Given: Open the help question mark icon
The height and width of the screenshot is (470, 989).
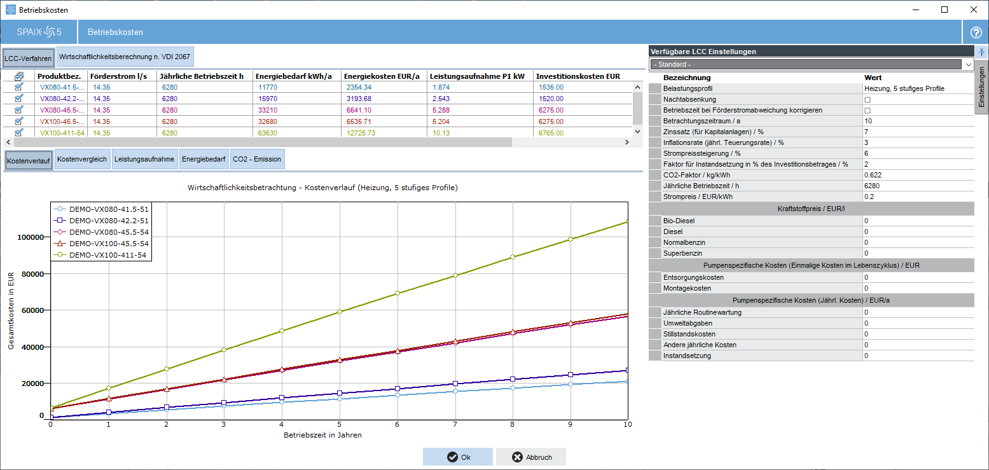Looking at the screenshot, I should pos(976,32).
